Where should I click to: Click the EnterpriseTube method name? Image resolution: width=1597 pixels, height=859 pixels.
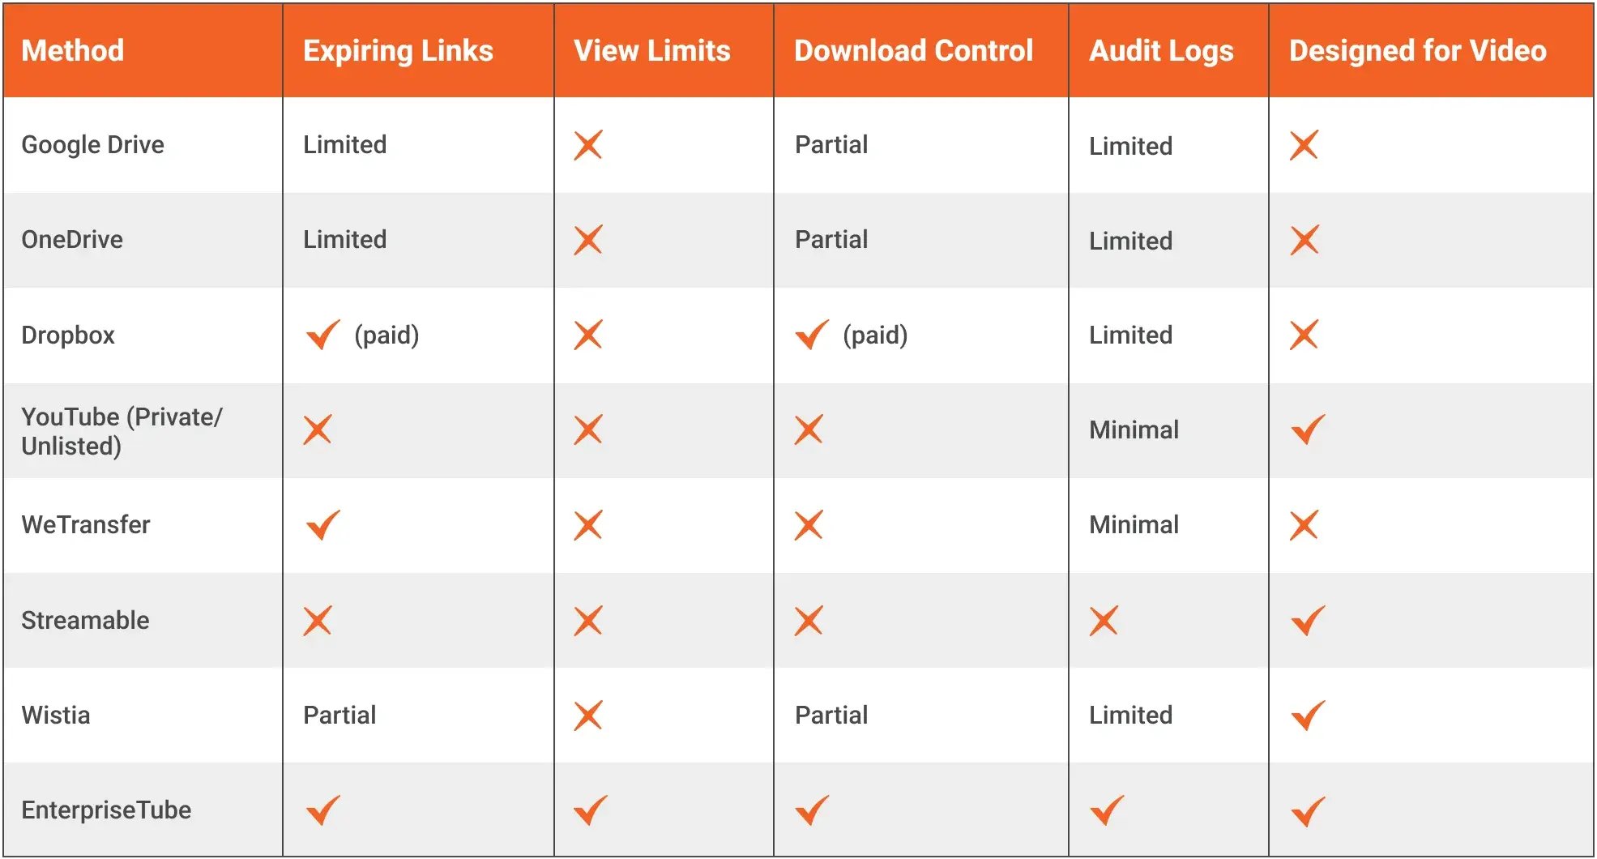tap(106, 810)
